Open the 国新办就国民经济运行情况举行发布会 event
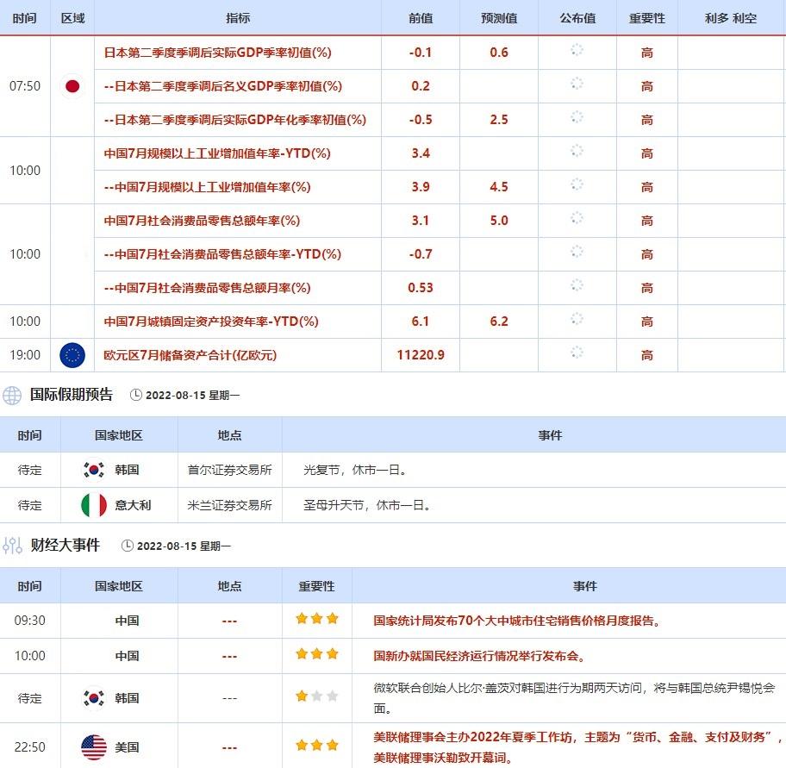This screenshot has width=786, height=768. [478, 656]
